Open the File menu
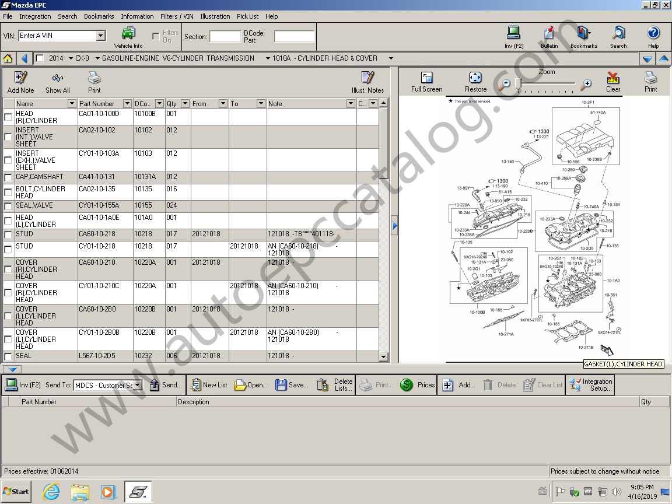Screen dimensions: 672x504 point(8,16)
